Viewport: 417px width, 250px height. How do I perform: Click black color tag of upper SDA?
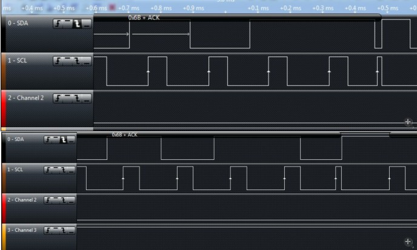[3, 34]
